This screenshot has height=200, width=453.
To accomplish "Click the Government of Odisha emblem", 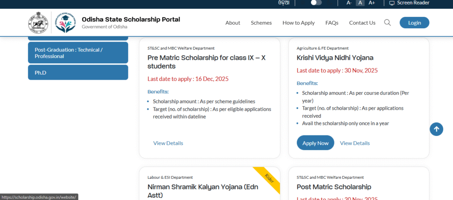I will click(37, 23).
